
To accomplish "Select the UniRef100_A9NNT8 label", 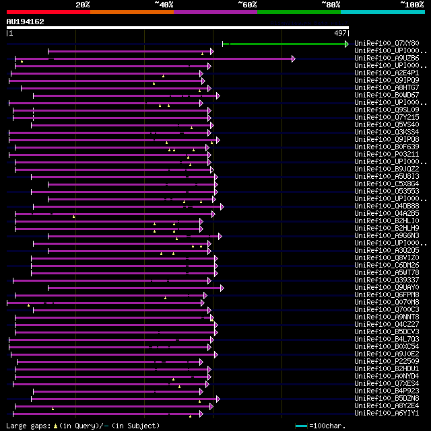I will tap(387, 317).
